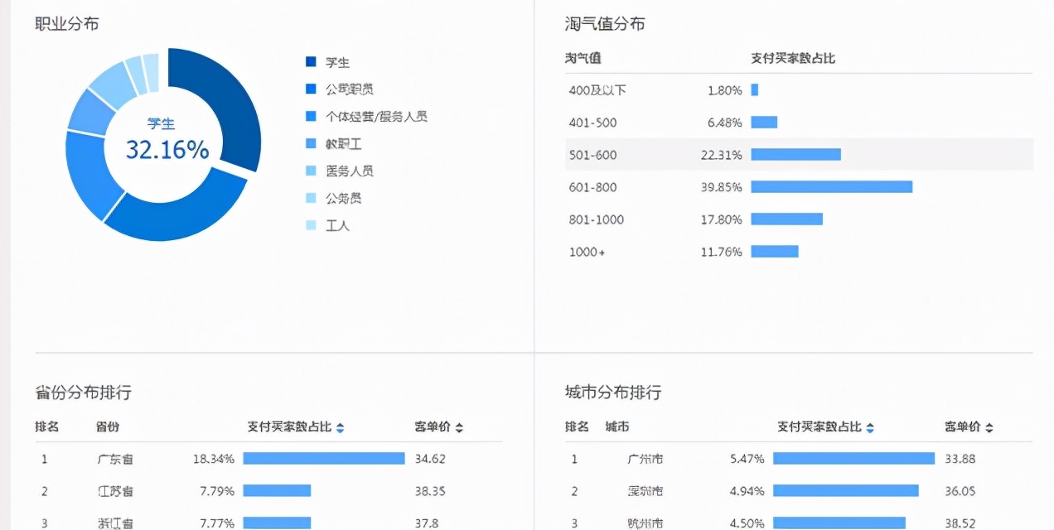Toggle the 医务人员 legend label
This screenshot has height=530, width=1054.
pyautogui.click(x=349, y=171)
